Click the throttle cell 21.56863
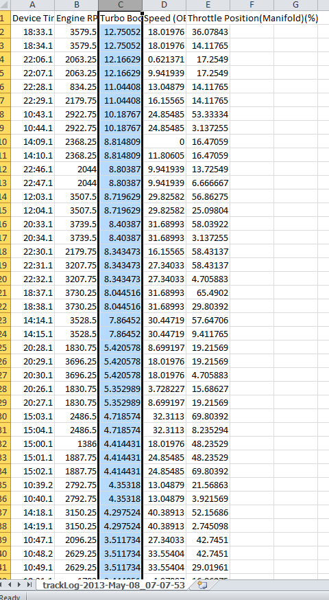The image size is (329, 600). point(208,485)
